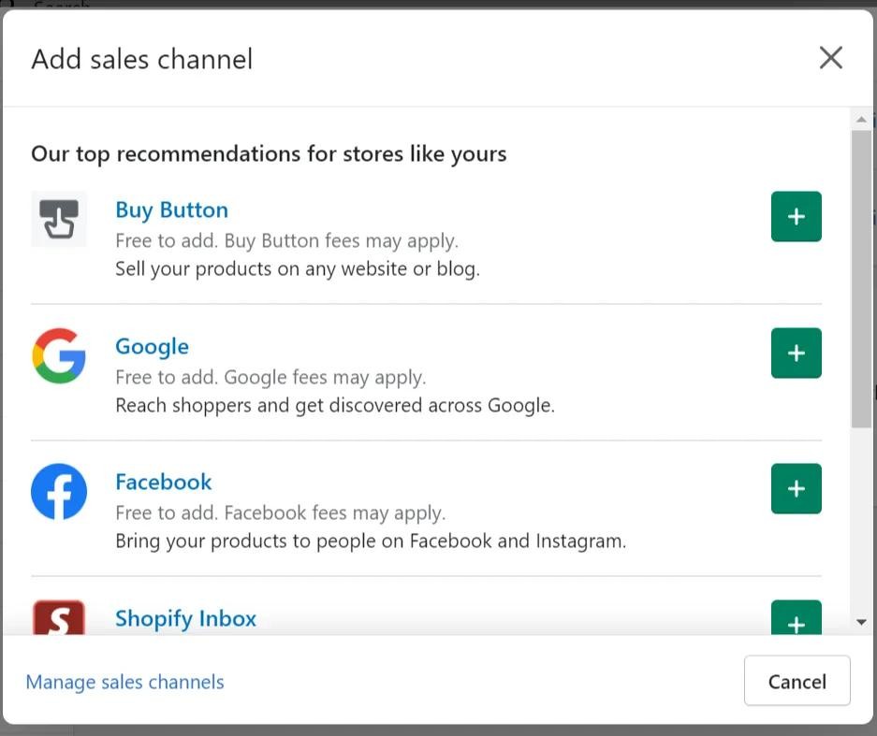Click the channel list scrollbar thumb
877x736 pixels.
(861, 279)
